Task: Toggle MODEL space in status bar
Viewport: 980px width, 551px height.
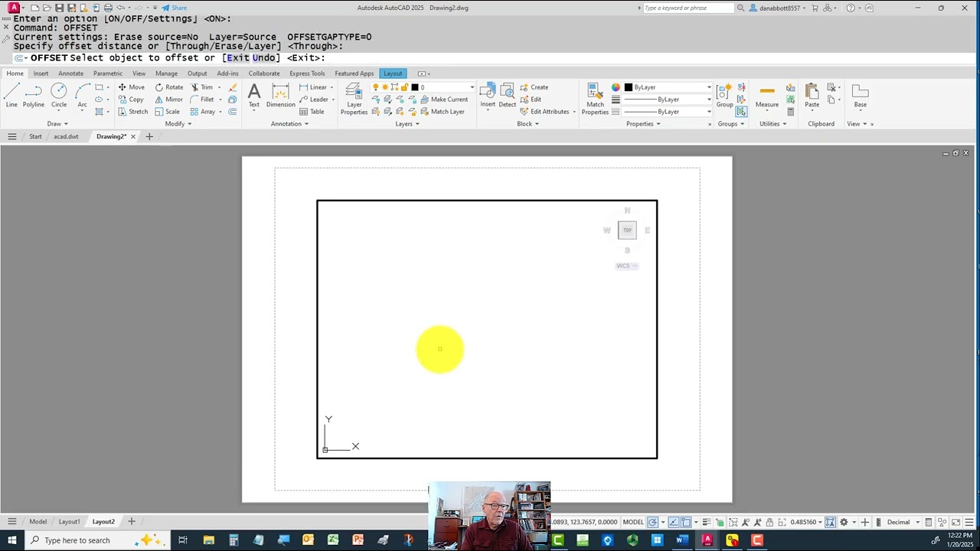Action: (633, 522)
